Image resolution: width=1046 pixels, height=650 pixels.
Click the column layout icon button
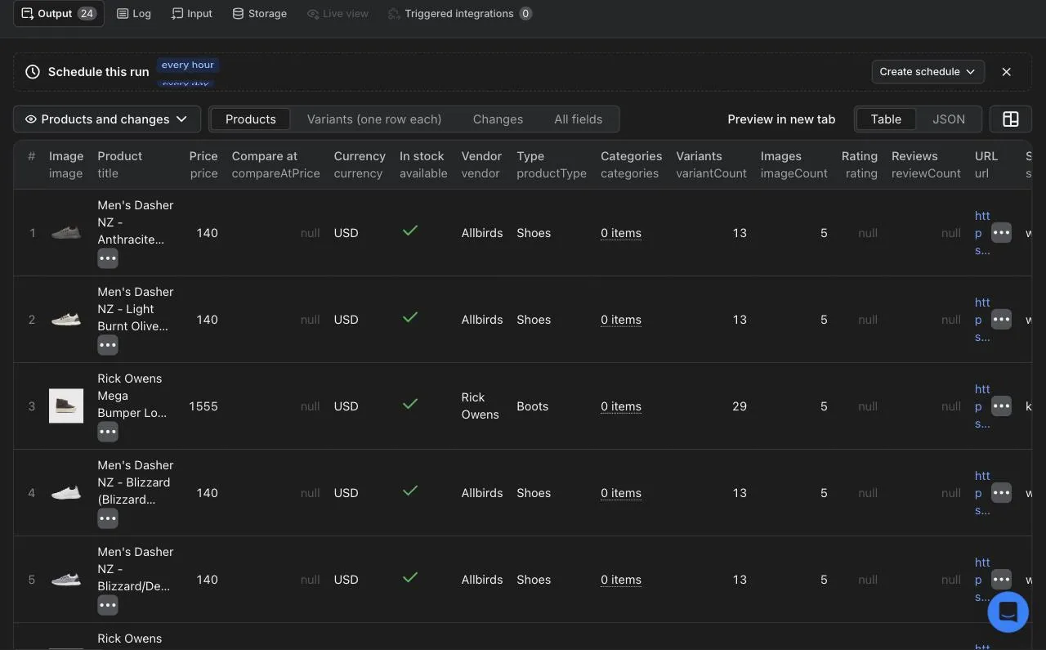[x=1011, y=119]
